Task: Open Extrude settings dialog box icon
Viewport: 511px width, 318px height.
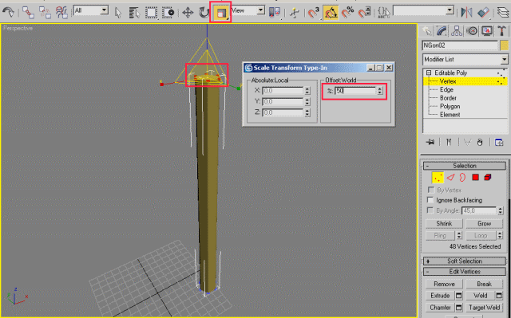Action: (459, 296)
